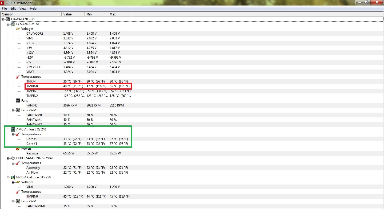Click the HWMonitor title bar app icon
The image size is (384, 209).
pyautogui.click(x=2, y=2)
